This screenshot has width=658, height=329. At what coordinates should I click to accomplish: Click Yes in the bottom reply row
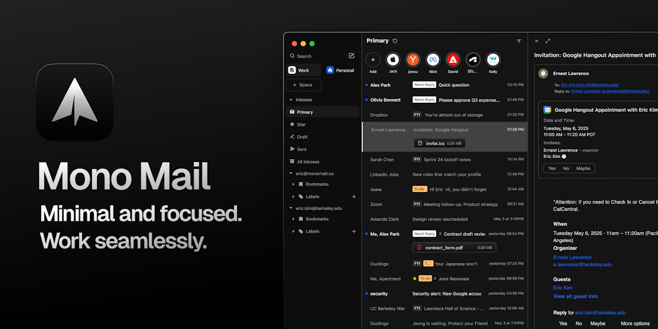click(563, 324)
